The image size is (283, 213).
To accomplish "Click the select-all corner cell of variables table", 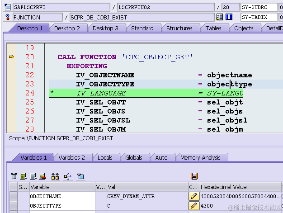I will pos(14,187).
